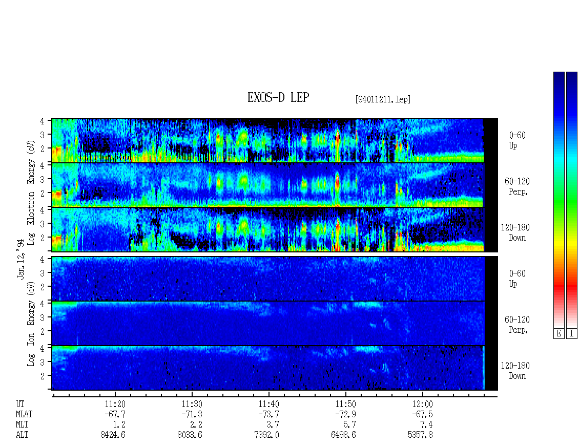579x448 pixels.
Task: Click the 11:20 UT tick label
Action: [x=115, y=404]
